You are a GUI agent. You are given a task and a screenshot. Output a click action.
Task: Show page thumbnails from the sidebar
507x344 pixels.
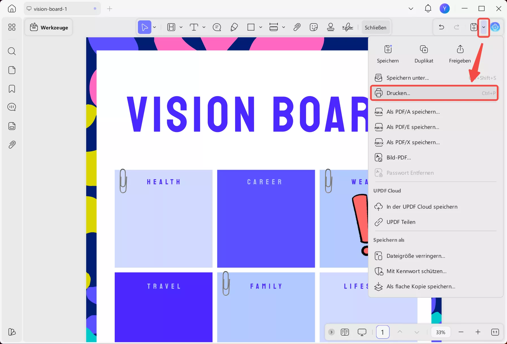[12, 70]
